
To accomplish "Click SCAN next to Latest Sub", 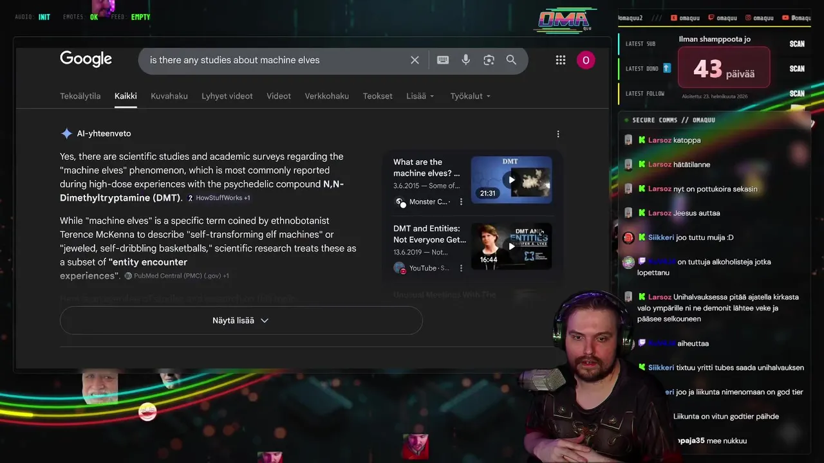I will pos(797,44).
